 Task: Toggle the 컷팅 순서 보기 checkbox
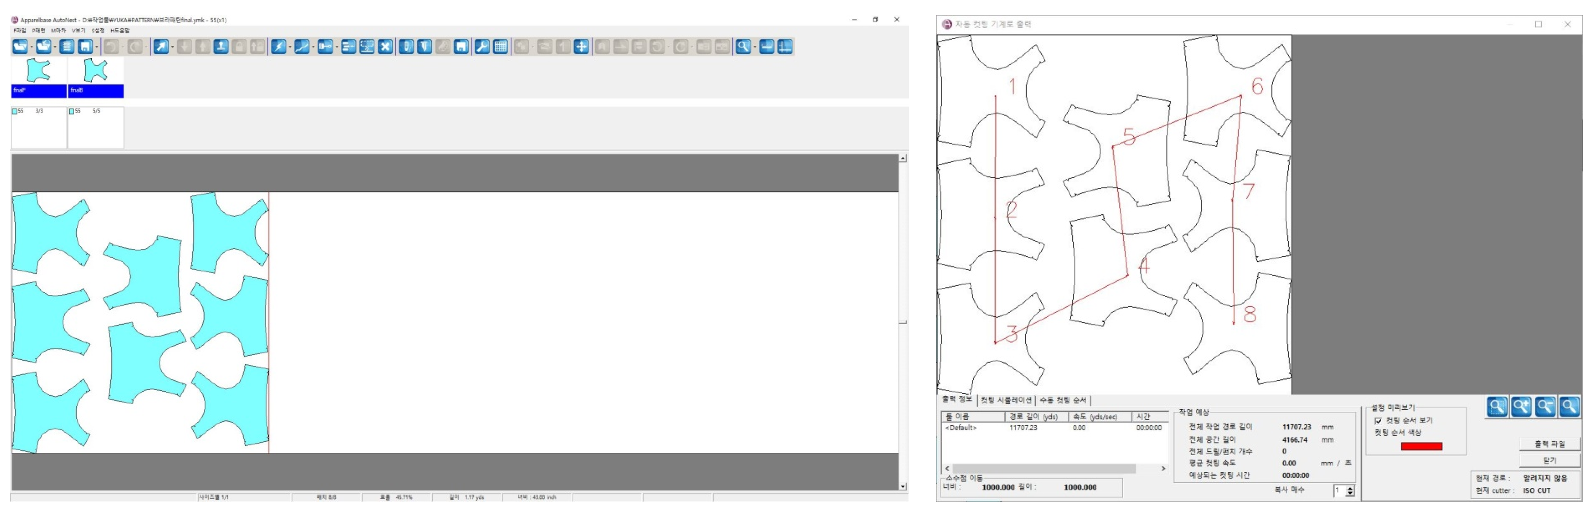tap(1378, 421)
